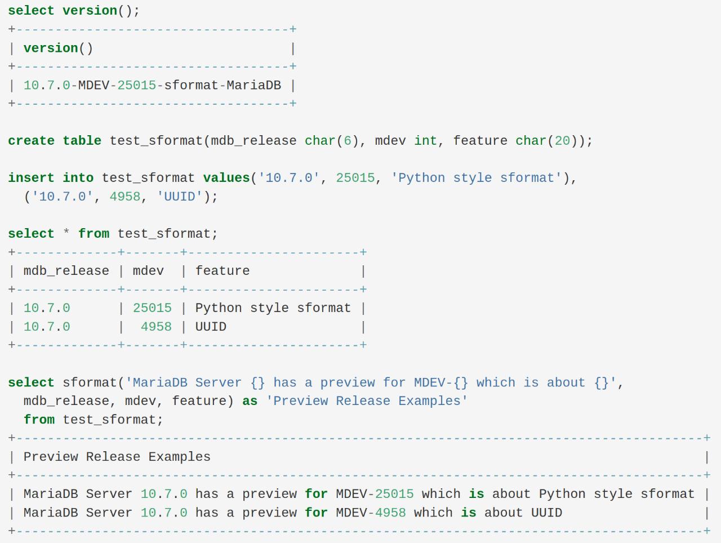Click the 'from test_sformat;' line of sformat query

point(93,420)
